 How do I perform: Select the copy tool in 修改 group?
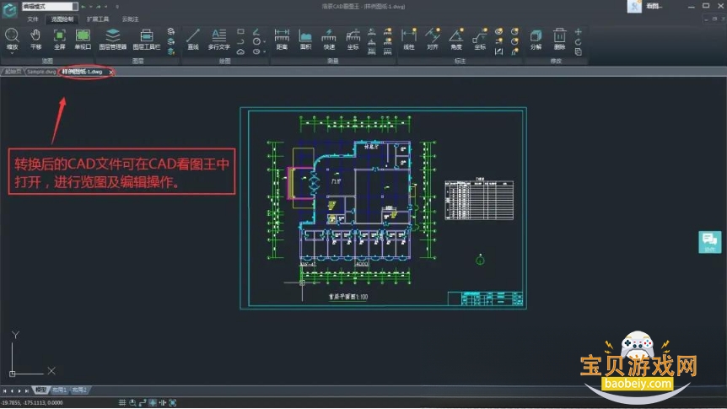579,52
